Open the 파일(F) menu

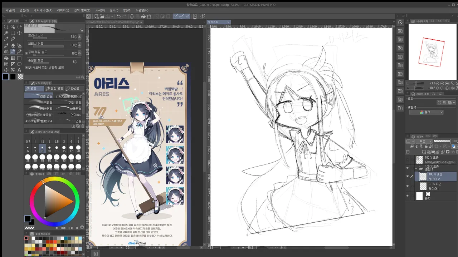(x=10, y=10)
